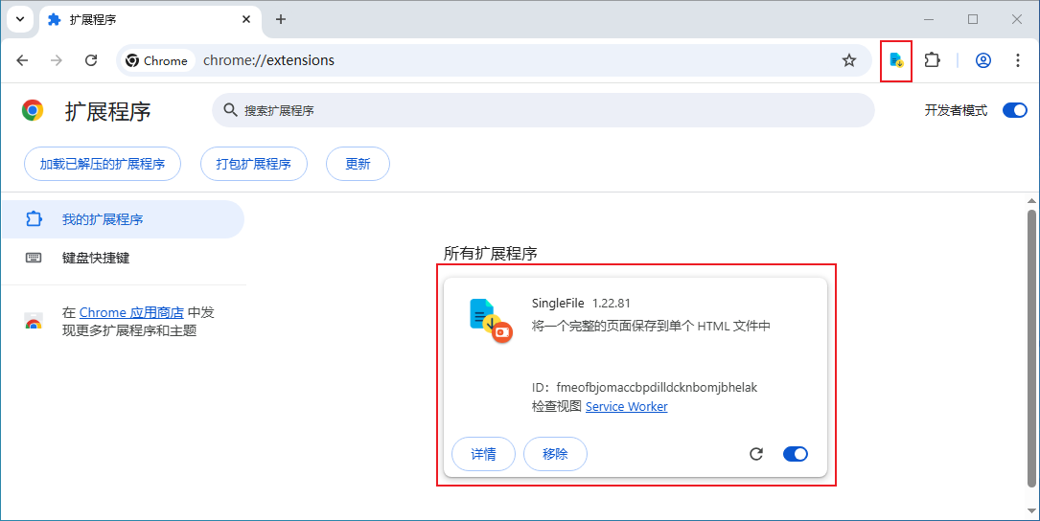The height and width of the screenshot is (521, 1040).
Task: Click the search magnifier icon in extensions
Action: [x=230, y=110]
